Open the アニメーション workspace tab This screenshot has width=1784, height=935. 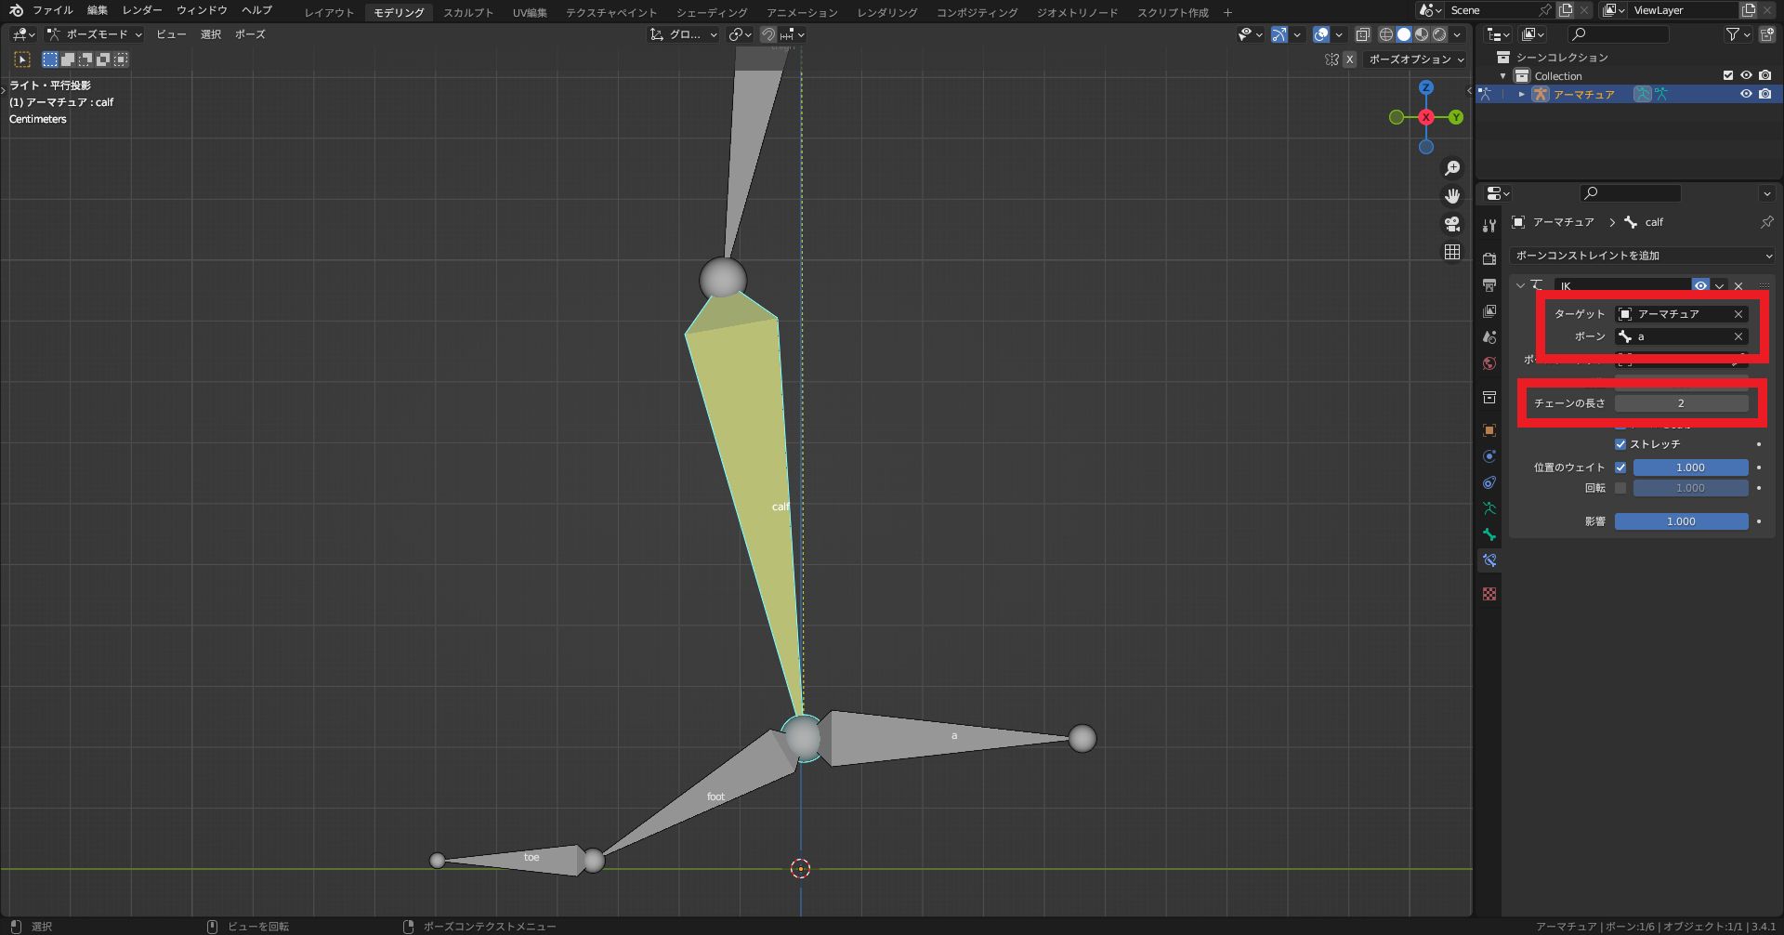[805, 13]
